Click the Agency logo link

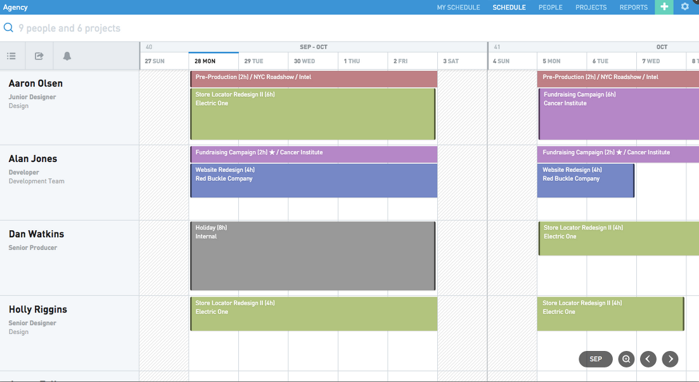pyautogui.click(x=15, y=7)
